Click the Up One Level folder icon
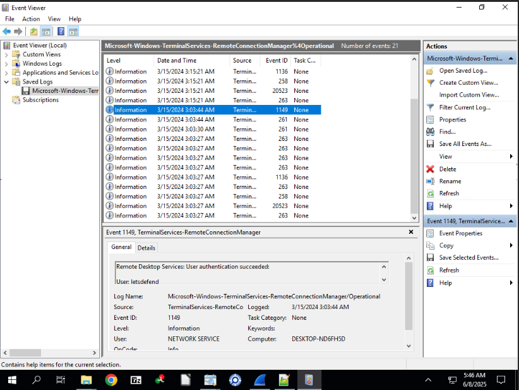The width and height of the screenshot is (519, 390). click(33, 32)
